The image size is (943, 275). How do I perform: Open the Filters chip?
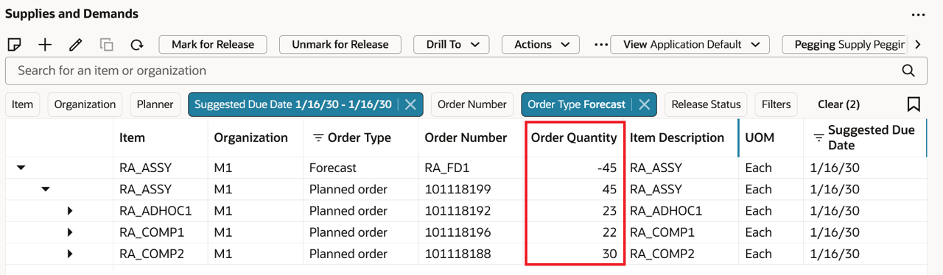coord(776,104)
